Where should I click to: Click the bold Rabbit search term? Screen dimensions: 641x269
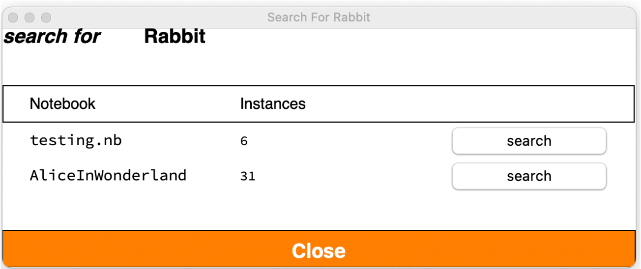click(174, 37)
